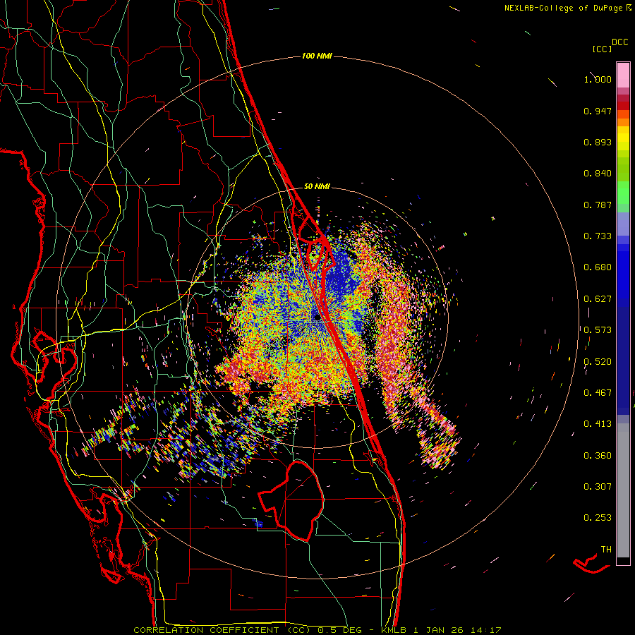Select the 0.893 legend value
The height and width of the screenshot is (635, 635).
point(598,142)
